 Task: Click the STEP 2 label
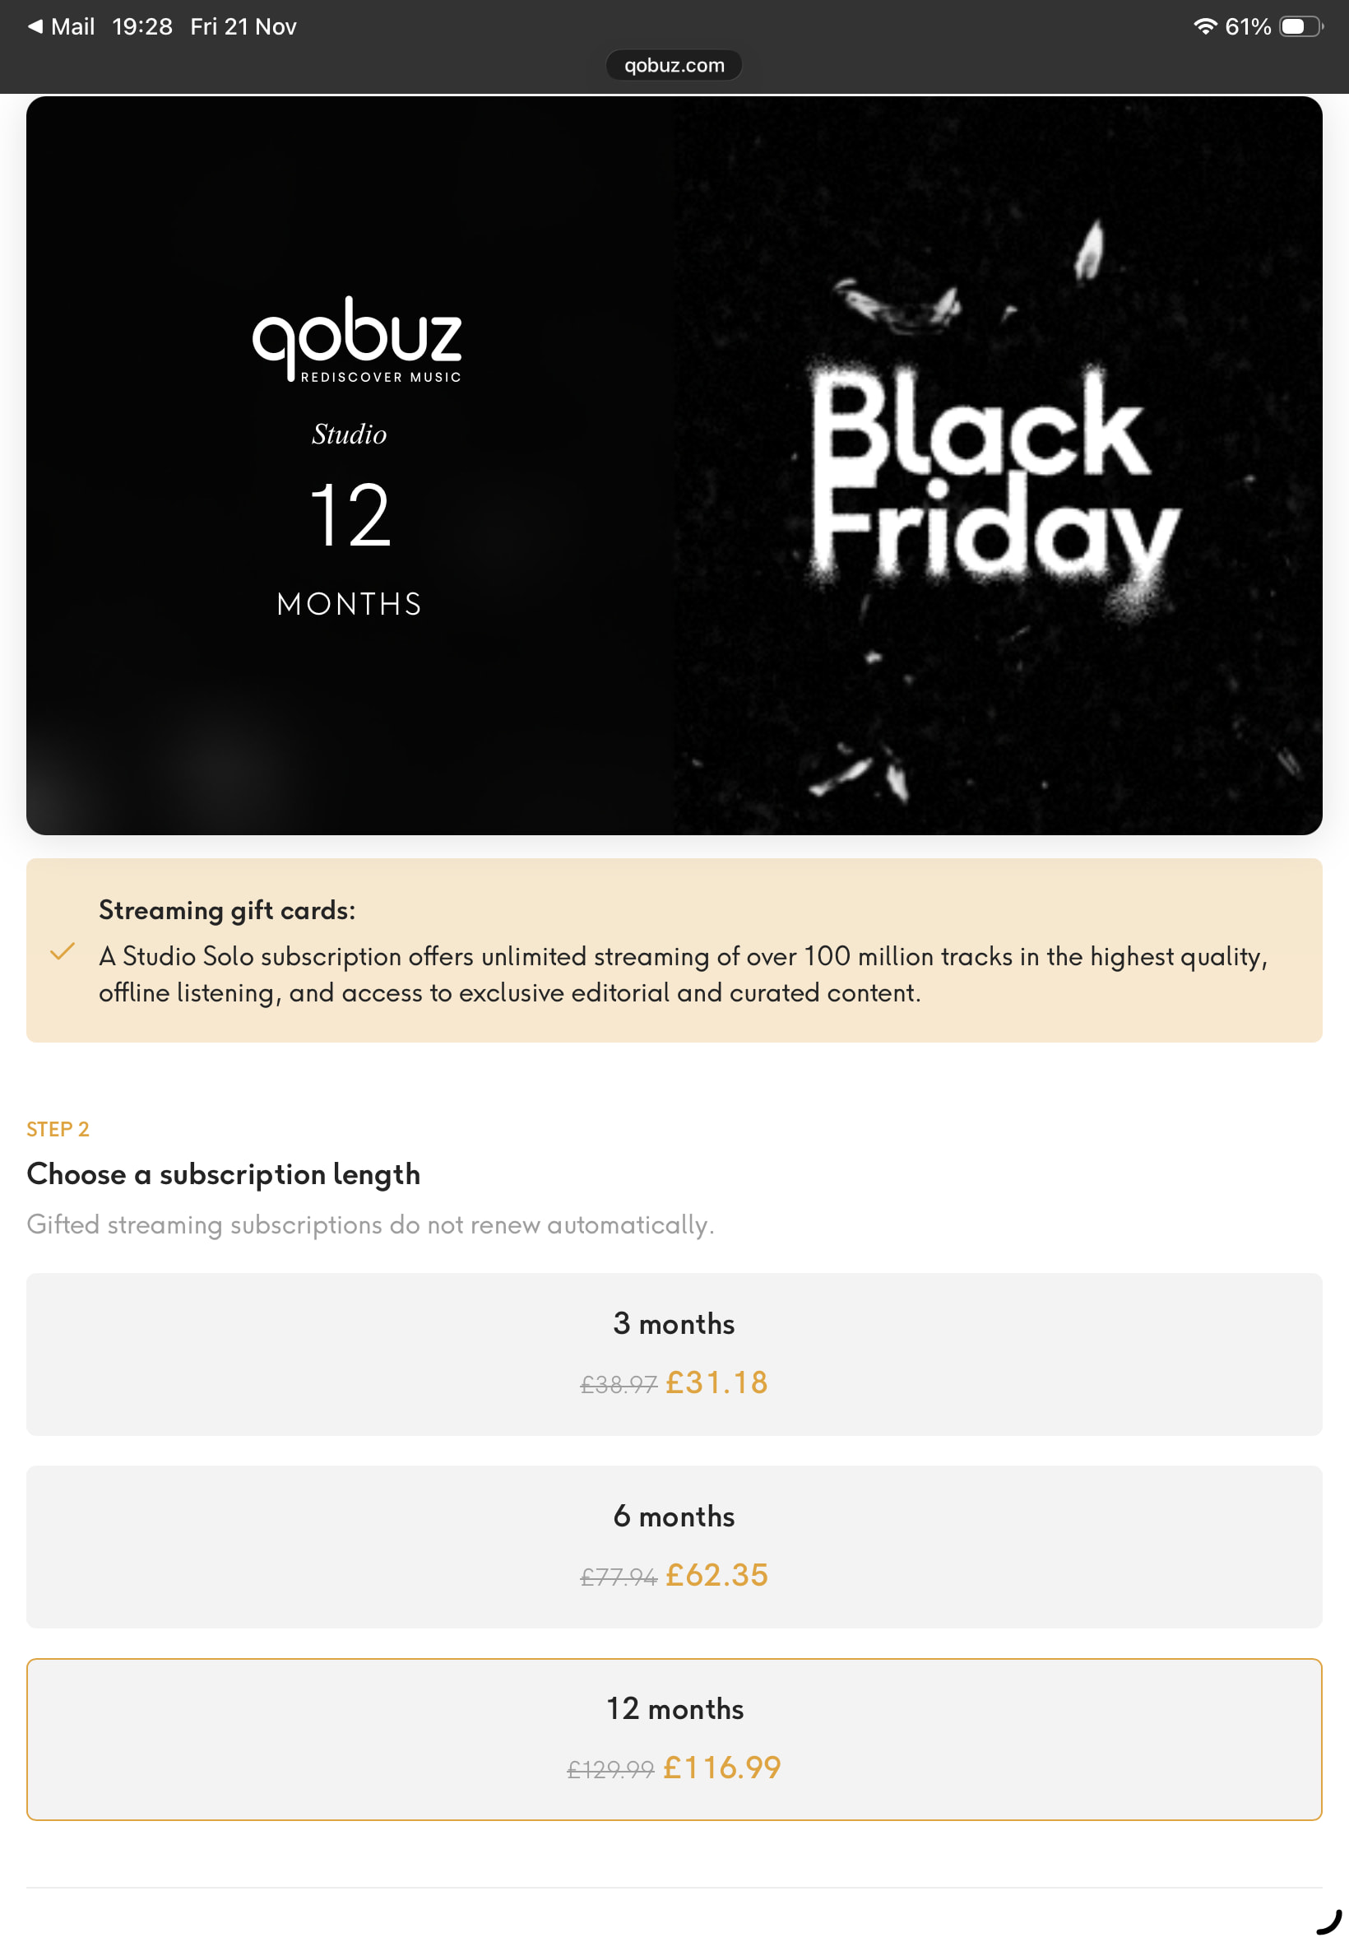click(x=58, y=1129)
